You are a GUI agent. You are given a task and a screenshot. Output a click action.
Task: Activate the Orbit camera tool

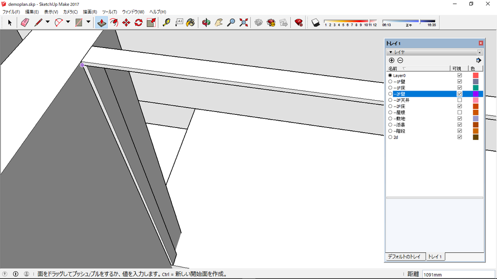point(206,22)
